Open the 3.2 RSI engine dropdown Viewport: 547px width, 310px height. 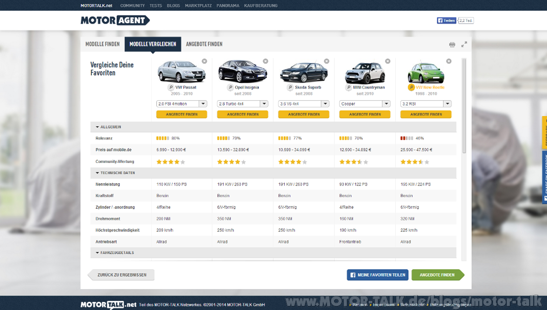(426, 104)
